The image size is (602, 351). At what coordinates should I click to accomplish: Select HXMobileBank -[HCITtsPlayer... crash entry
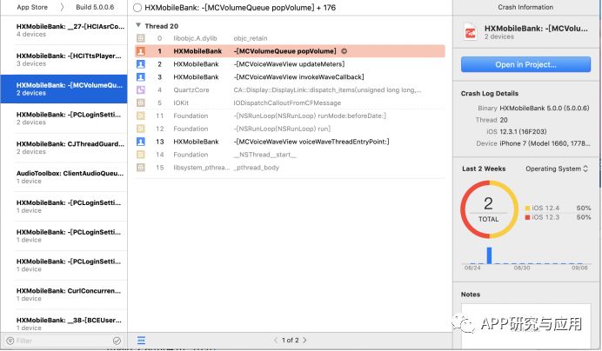click(x=64, y=59)
